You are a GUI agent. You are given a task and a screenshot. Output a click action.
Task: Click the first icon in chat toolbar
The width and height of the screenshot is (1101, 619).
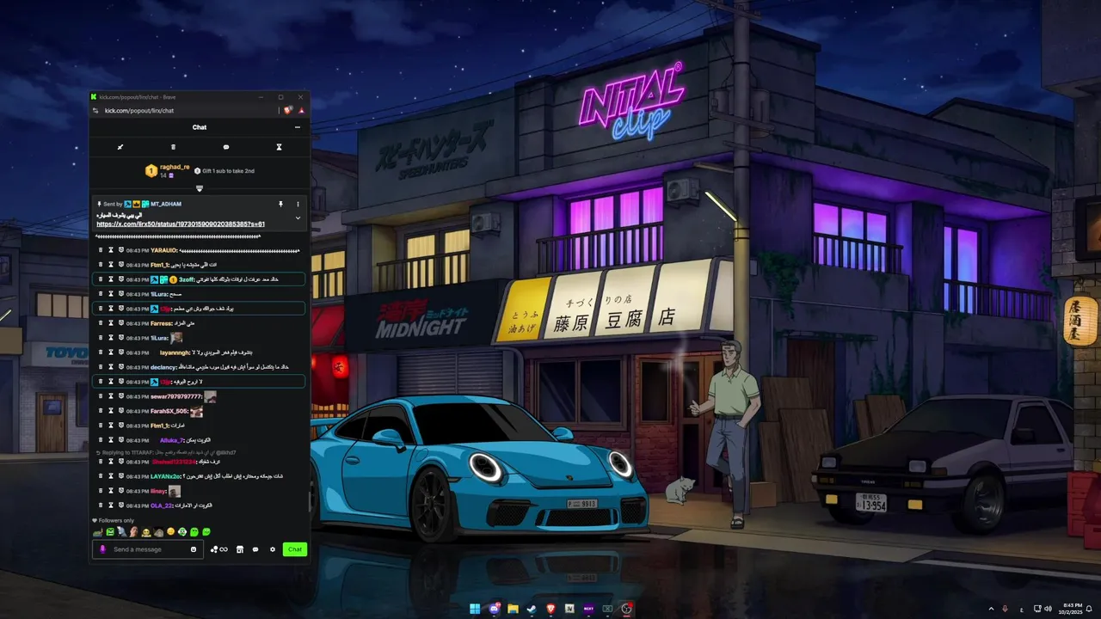tap(120, 147)
